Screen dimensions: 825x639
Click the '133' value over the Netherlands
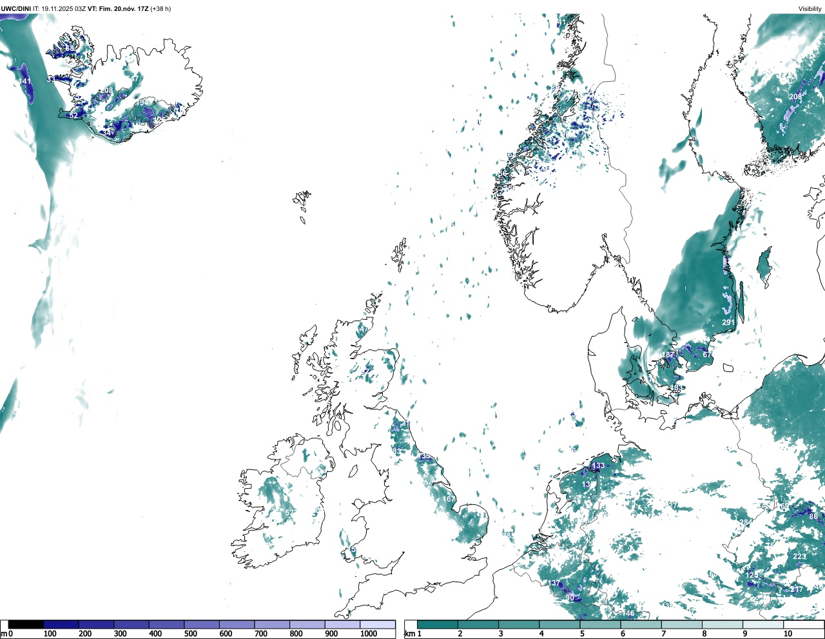599,466
